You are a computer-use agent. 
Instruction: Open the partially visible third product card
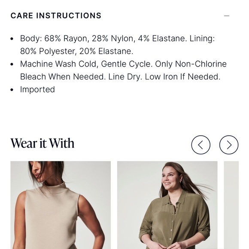point(231,205)
